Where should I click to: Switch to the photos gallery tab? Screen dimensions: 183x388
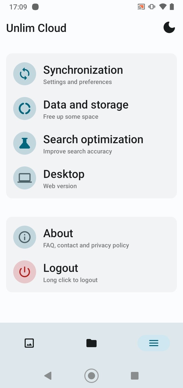pos(29,343)
